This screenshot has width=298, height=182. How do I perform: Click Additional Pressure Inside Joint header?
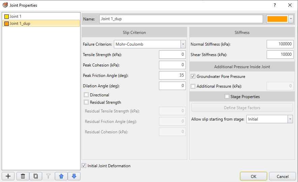(x=242, y=67)
